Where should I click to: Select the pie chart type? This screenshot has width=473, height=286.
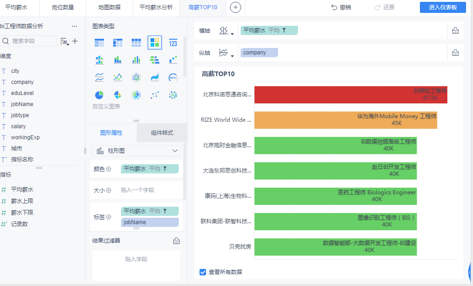[99, 95]
